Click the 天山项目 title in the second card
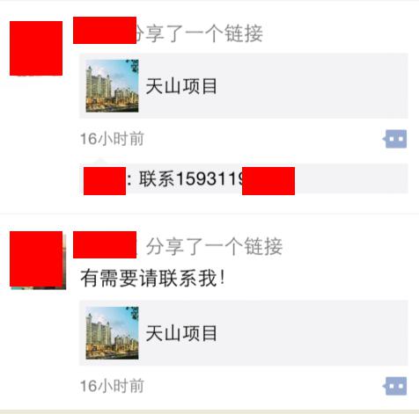This screenshot has height=414, width=419. tap(181, 333)
